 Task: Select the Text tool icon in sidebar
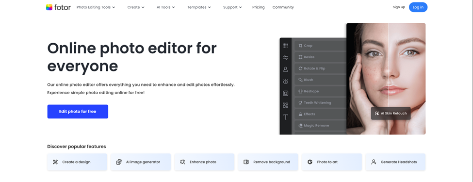(x=285, y=117)
